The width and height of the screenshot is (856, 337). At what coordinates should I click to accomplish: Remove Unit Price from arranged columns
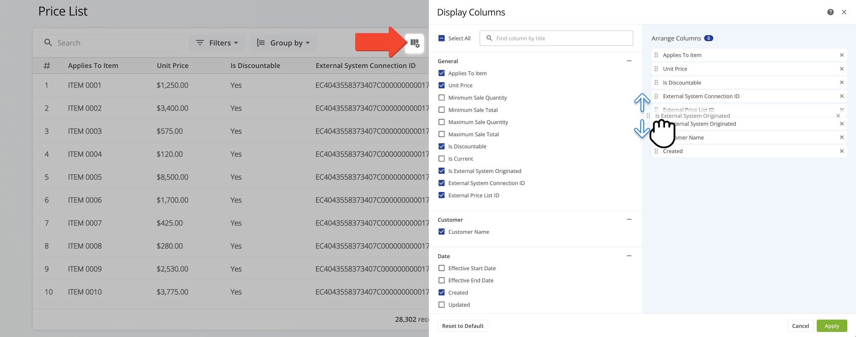pyautogui.click(x=841, y=69)
